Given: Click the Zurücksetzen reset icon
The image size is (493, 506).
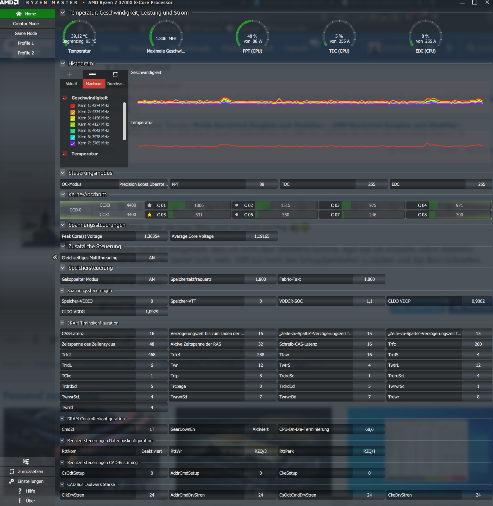Looking at the screenshot, I should [12, 471].
